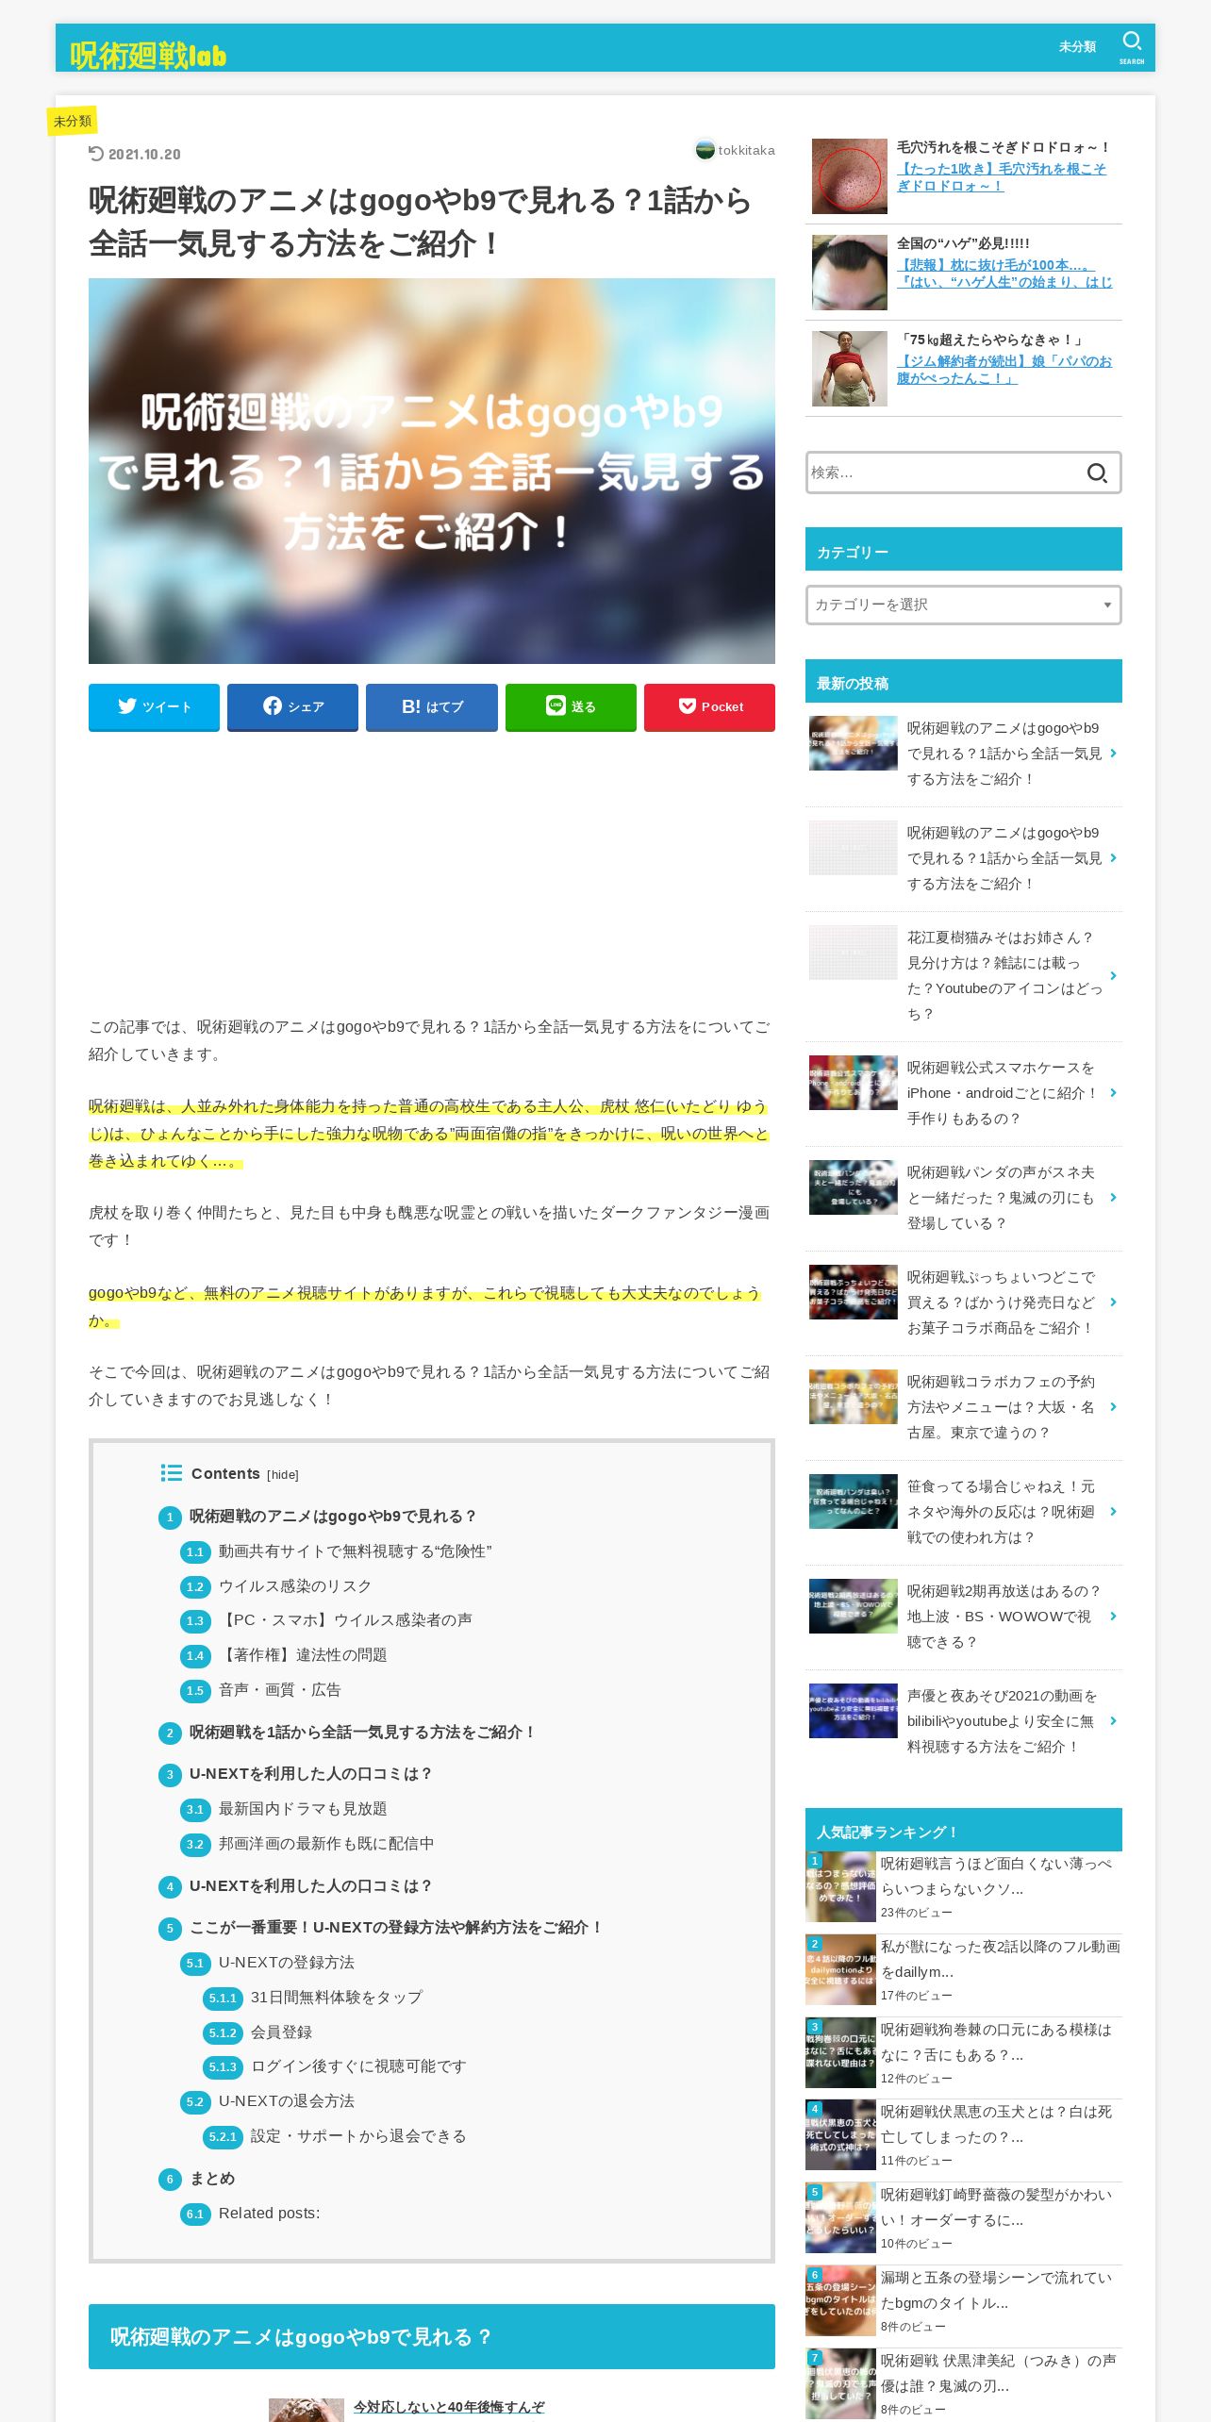Jump to 31日間無料体験をタップ section

coord(336,1997)
